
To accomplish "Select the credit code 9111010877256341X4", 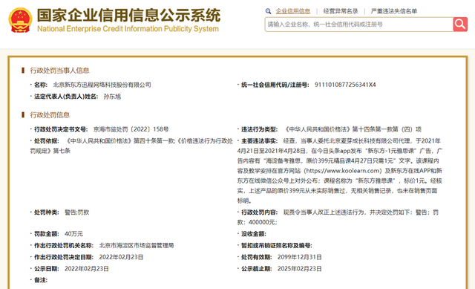I will [x=345, y=85].
